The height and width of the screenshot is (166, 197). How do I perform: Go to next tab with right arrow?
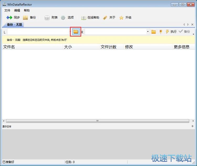pos(188,24)
